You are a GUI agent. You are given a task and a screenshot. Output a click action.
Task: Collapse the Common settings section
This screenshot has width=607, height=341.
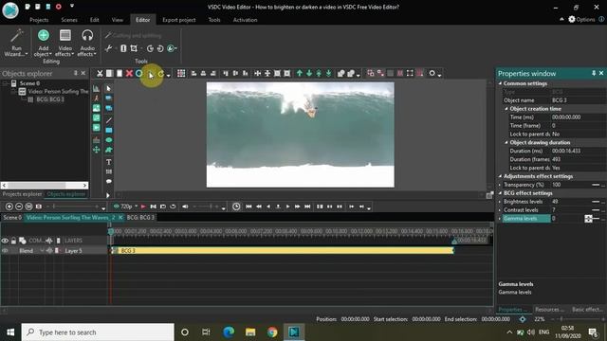click(500, 83)
